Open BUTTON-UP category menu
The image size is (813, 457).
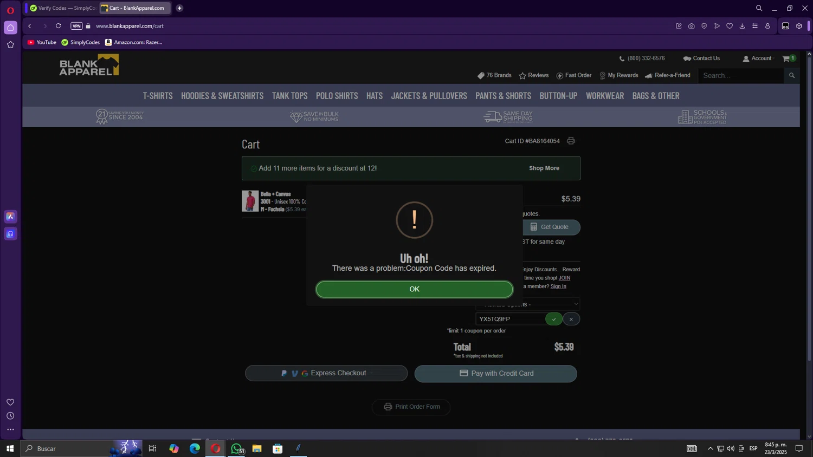click(558, 96)
